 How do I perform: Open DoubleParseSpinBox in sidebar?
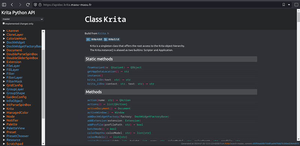(22, 54)
